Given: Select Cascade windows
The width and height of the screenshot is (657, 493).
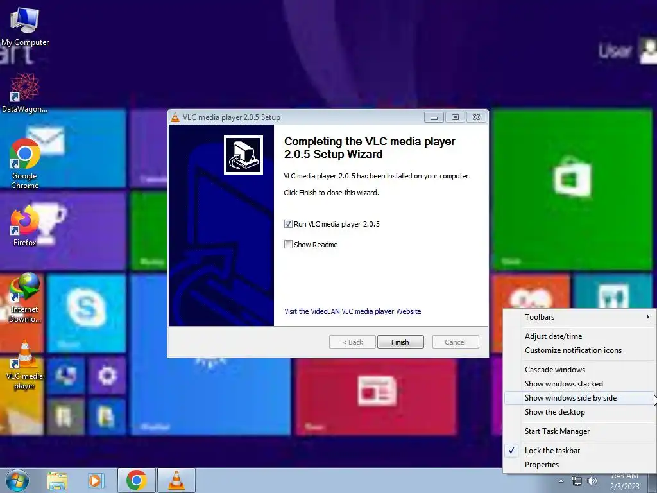Looking at the screenshot, I should coord(579,370).
